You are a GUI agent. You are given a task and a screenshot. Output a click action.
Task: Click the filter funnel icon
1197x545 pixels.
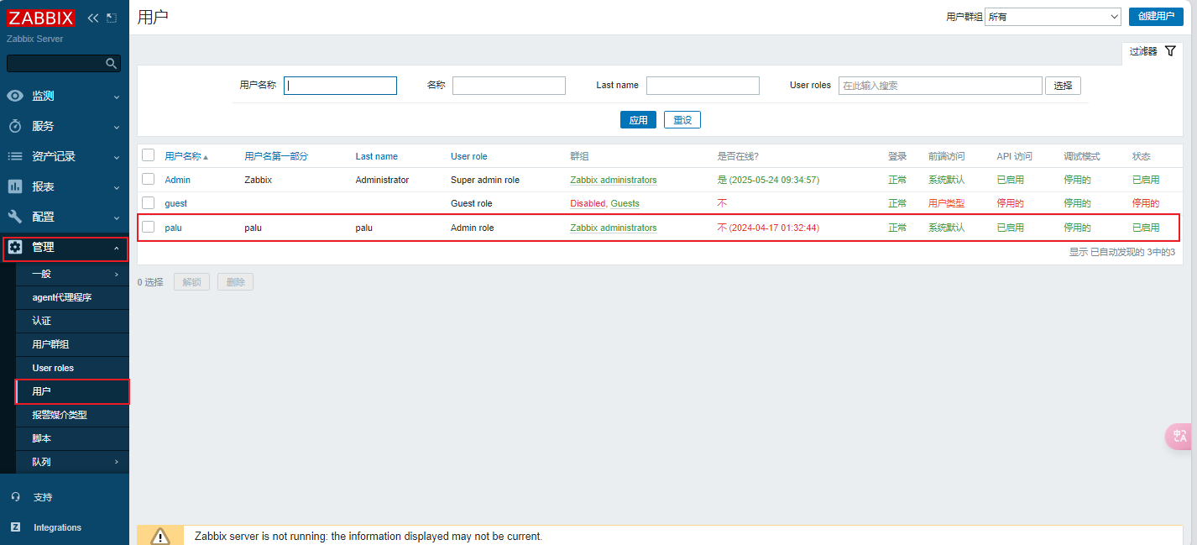point(1170,51)
